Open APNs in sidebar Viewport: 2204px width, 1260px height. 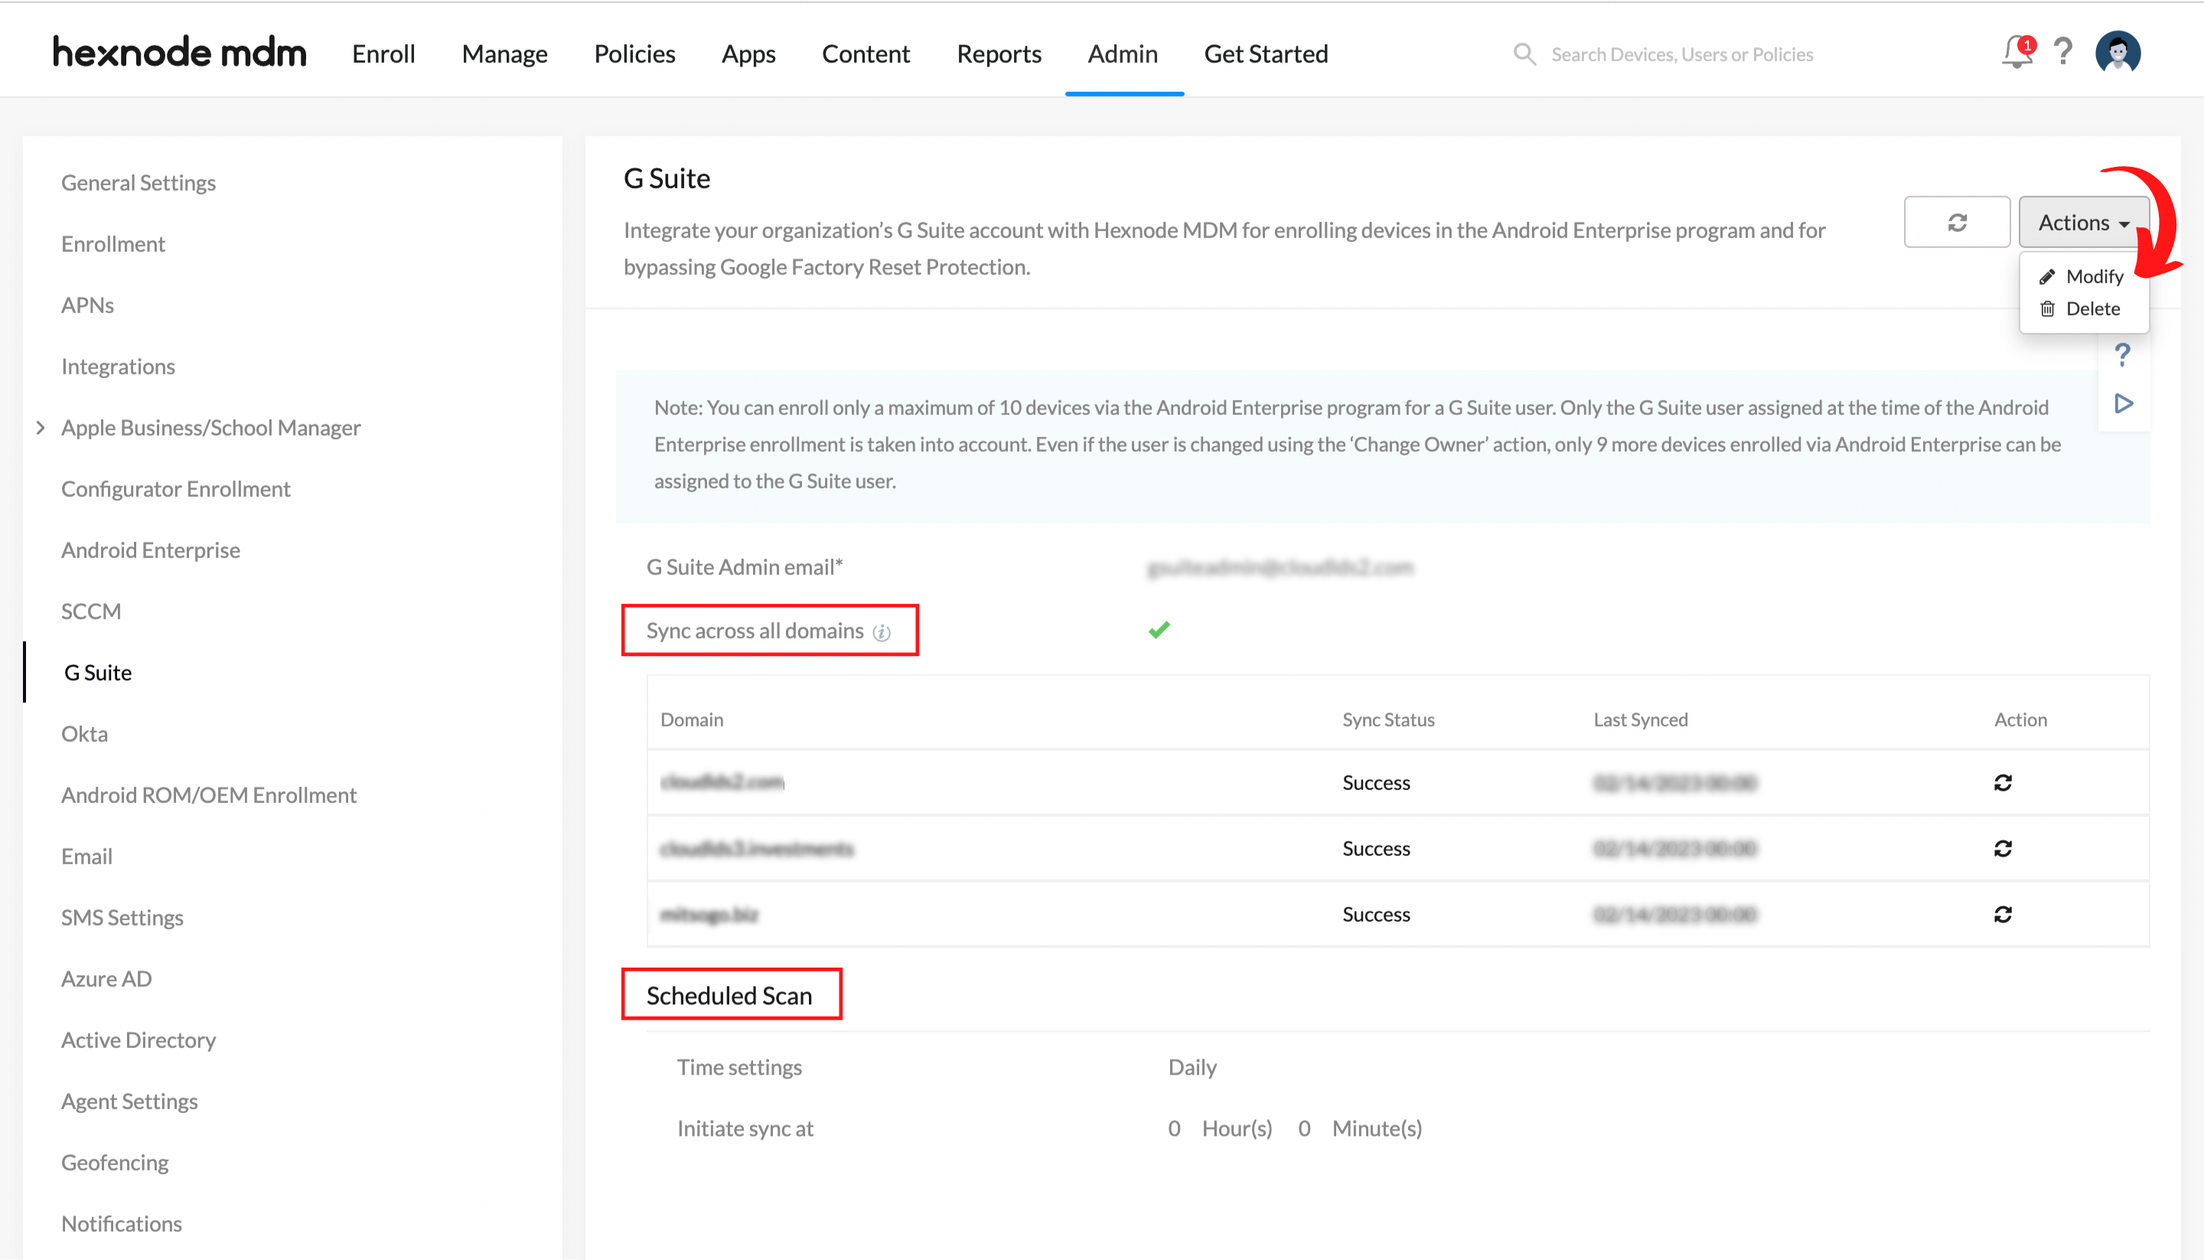pos(87,305)
